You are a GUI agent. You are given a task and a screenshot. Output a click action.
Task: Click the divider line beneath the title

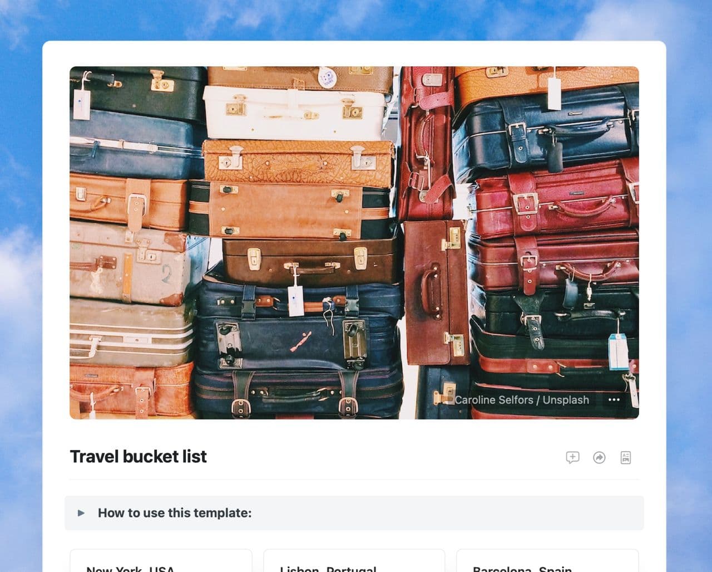pyautogui.click(x=354, y=479)
